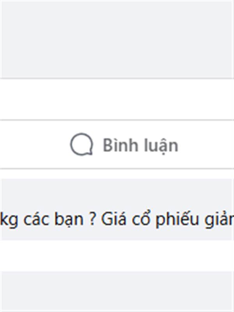This screenshot has height=312, width=234.
Task: Click the question mark in the comment
Action: (92, 219)
